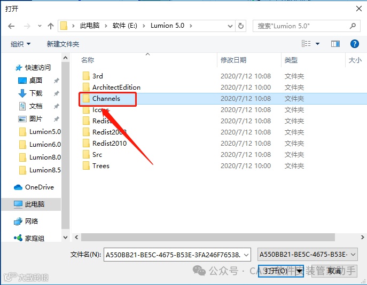Open the view options dropdown arrow
Image resolution: width=367 pixels, height=285 pixels.
tap(318, 44)
